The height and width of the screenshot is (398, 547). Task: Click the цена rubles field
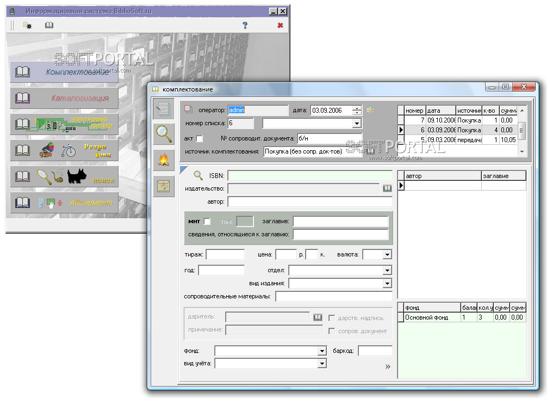pyautogui.click(x=286, y=254)
